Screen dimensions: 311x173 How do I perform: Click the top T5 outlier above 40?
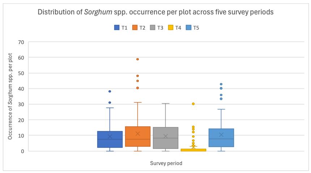tap(221, 84)
